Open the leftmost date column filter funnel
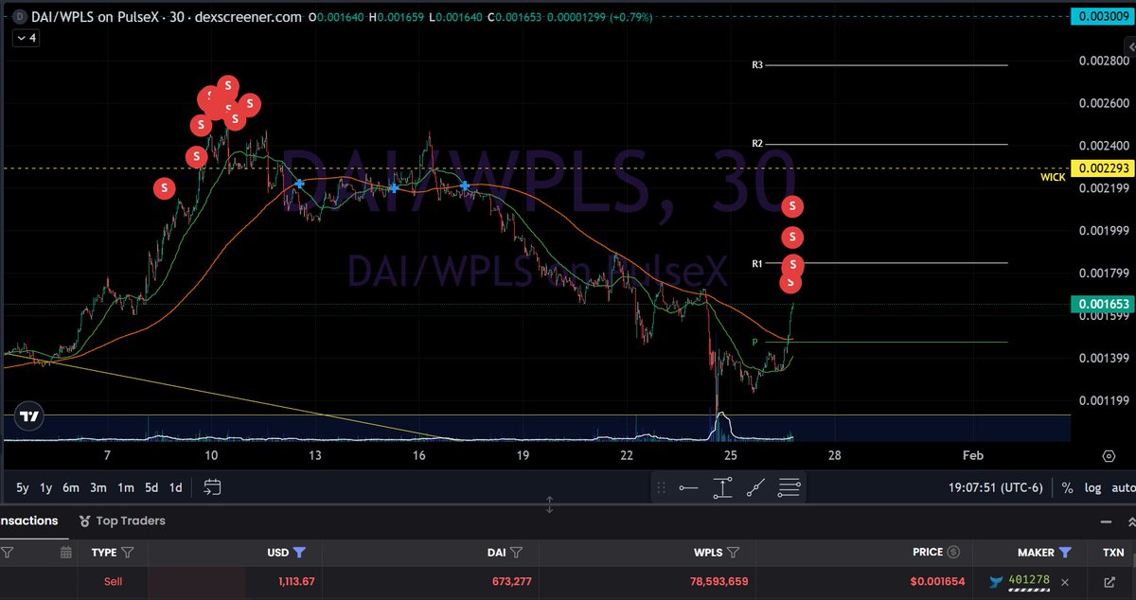The width and height of the screenshot is (1136, 600). pos(7,552)
